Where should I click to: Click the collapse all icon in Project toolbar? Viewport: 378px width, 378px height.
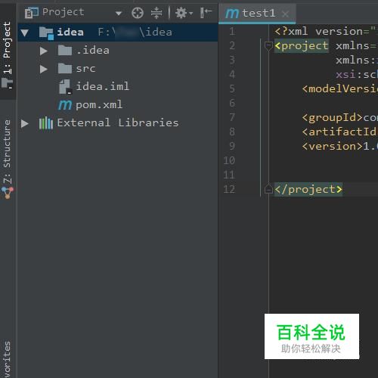[x=156, y=13]
